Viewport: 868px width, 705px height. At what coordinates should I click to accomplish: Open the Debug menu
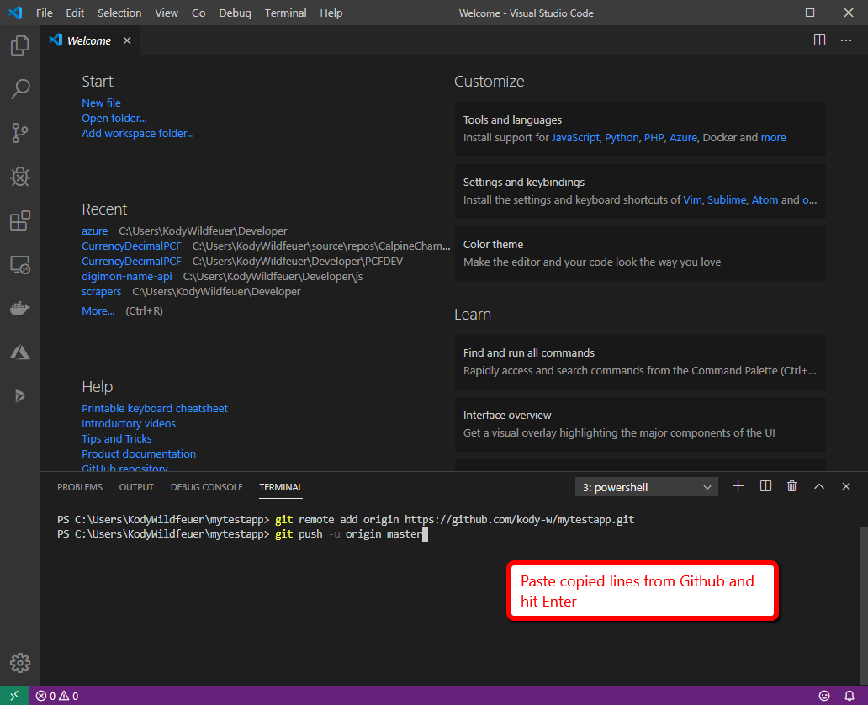(235, 13)
